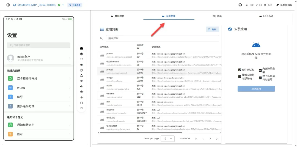Select the com.tencent.mm row
This screenshot has height=147, width=297.
(159, 103)
